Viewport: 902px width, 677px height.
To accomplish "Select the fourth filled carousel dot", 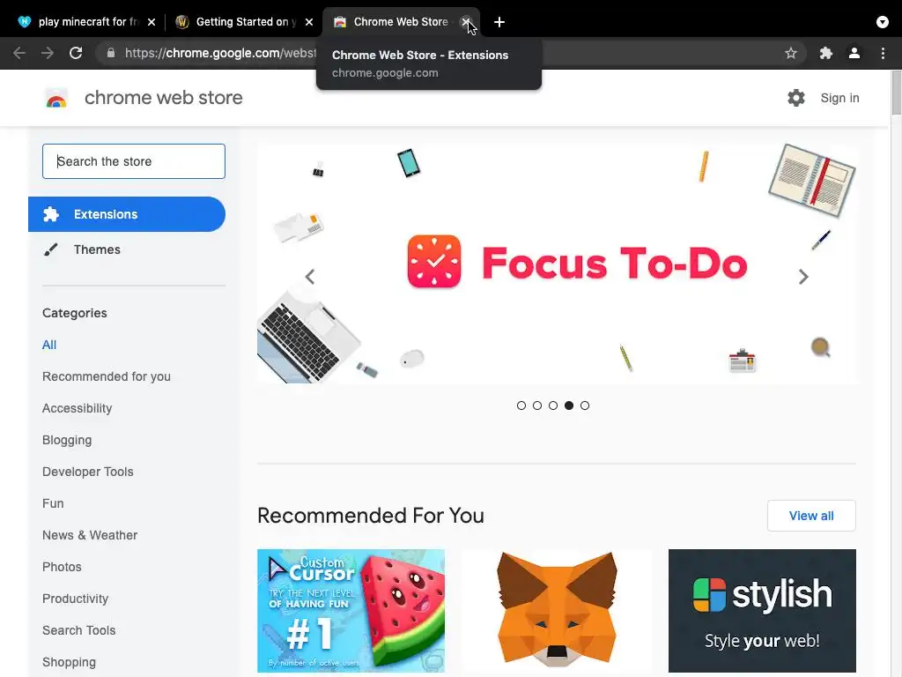I will [569, 405].
